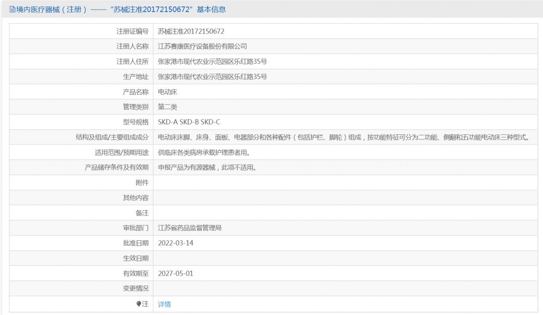Image resolution: width=543 pixels, height=315 pixels.
Task: Click the 批准日期 label
Action: tap(136, 243)
